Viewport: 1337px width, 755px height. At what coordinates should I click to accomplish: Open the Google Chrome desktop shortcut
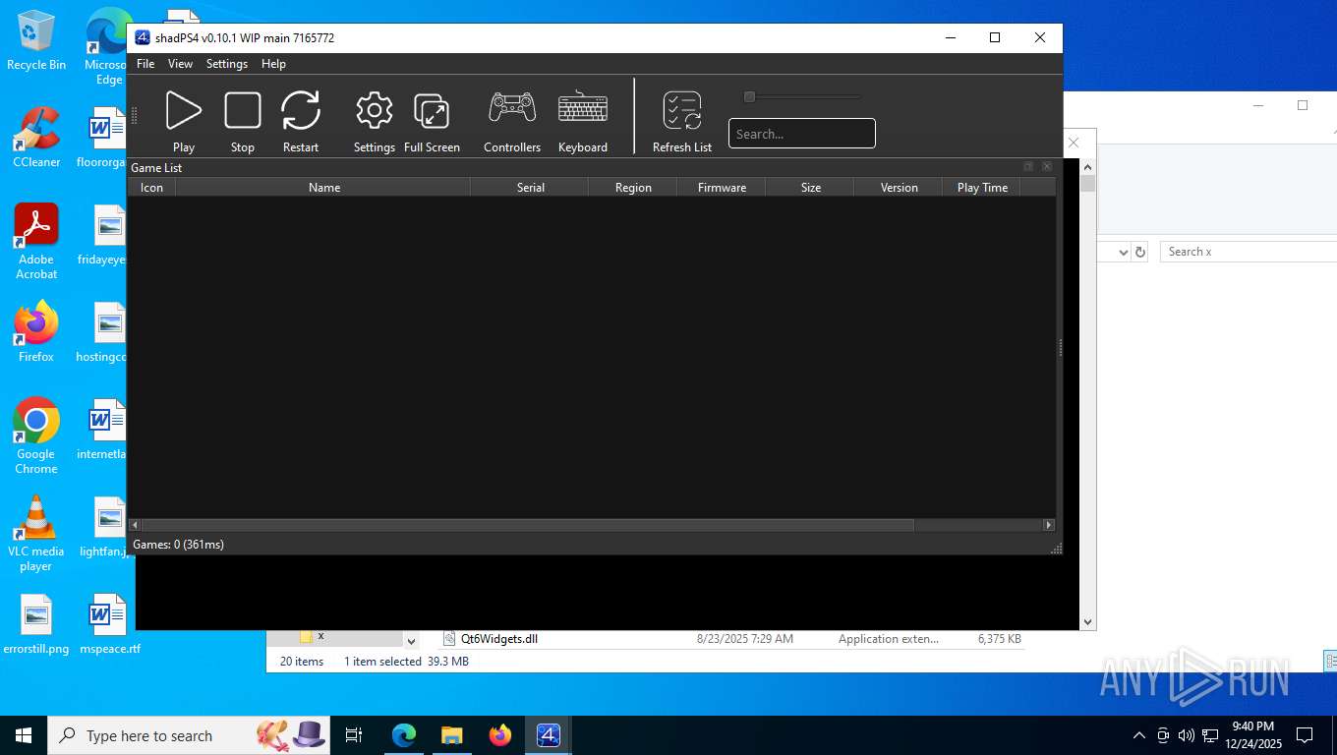point(36,436)
